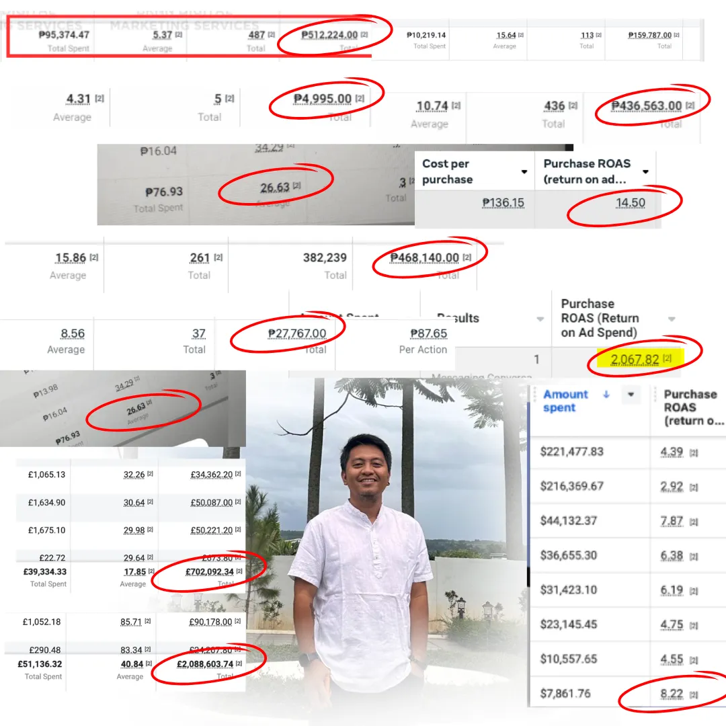Click the 85.71 ROAS cell
The height and width of the screenshot is (726, 726).
(x=131, y=622)
